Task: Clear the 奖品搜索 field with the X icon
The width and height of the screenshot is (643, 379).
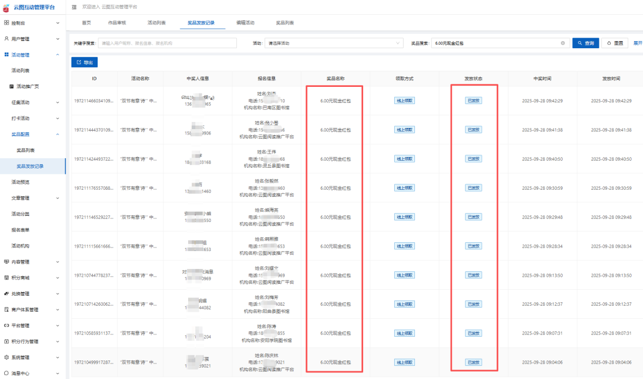Action: point(563,43)
